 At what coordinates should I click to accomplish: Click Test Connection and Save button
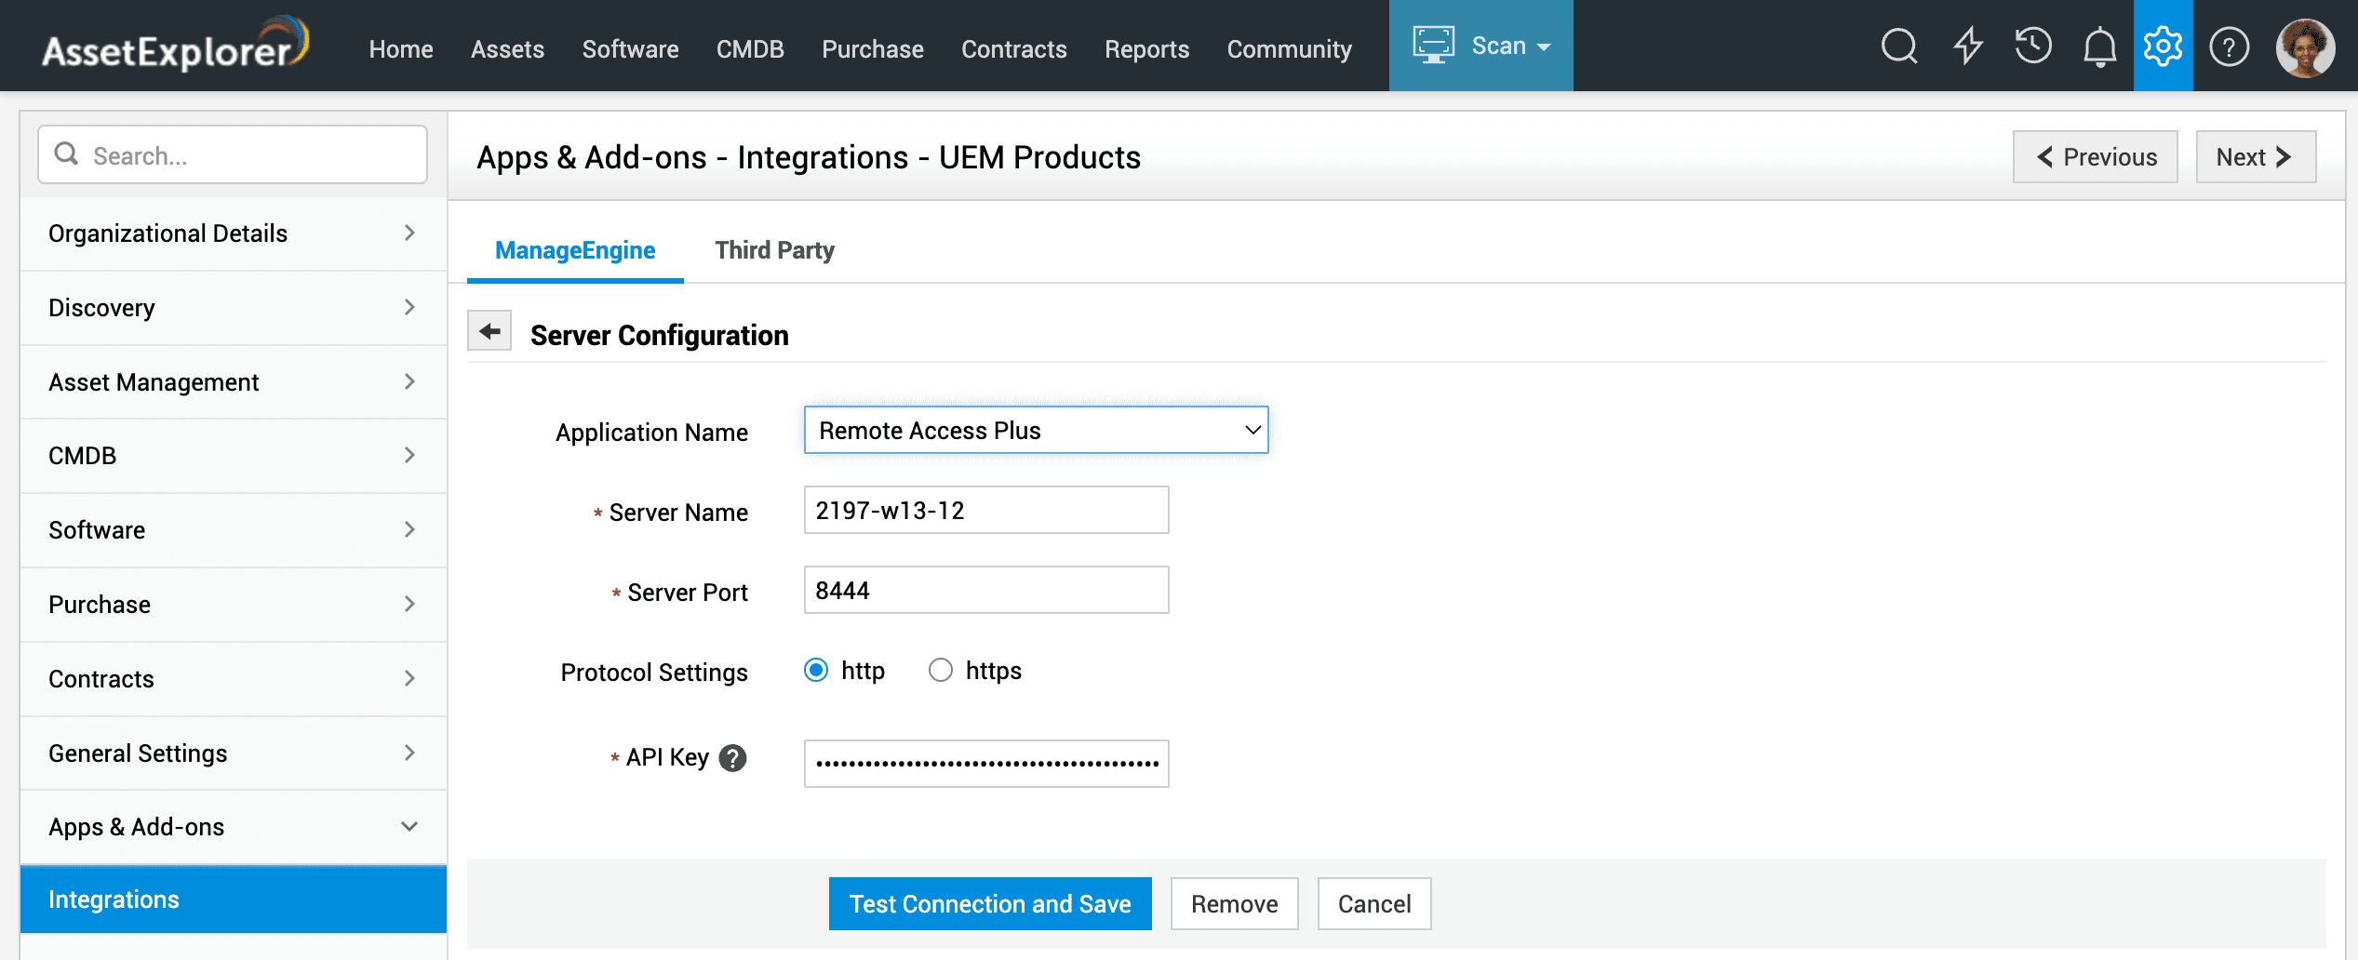(990, 904)
